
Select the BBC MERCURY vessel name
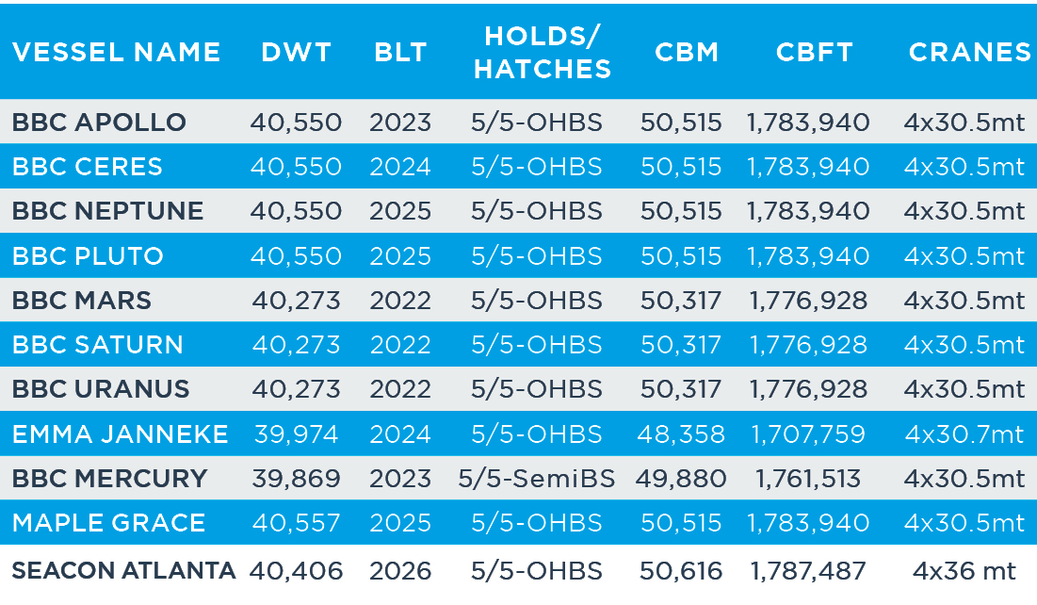pos(109,479)
